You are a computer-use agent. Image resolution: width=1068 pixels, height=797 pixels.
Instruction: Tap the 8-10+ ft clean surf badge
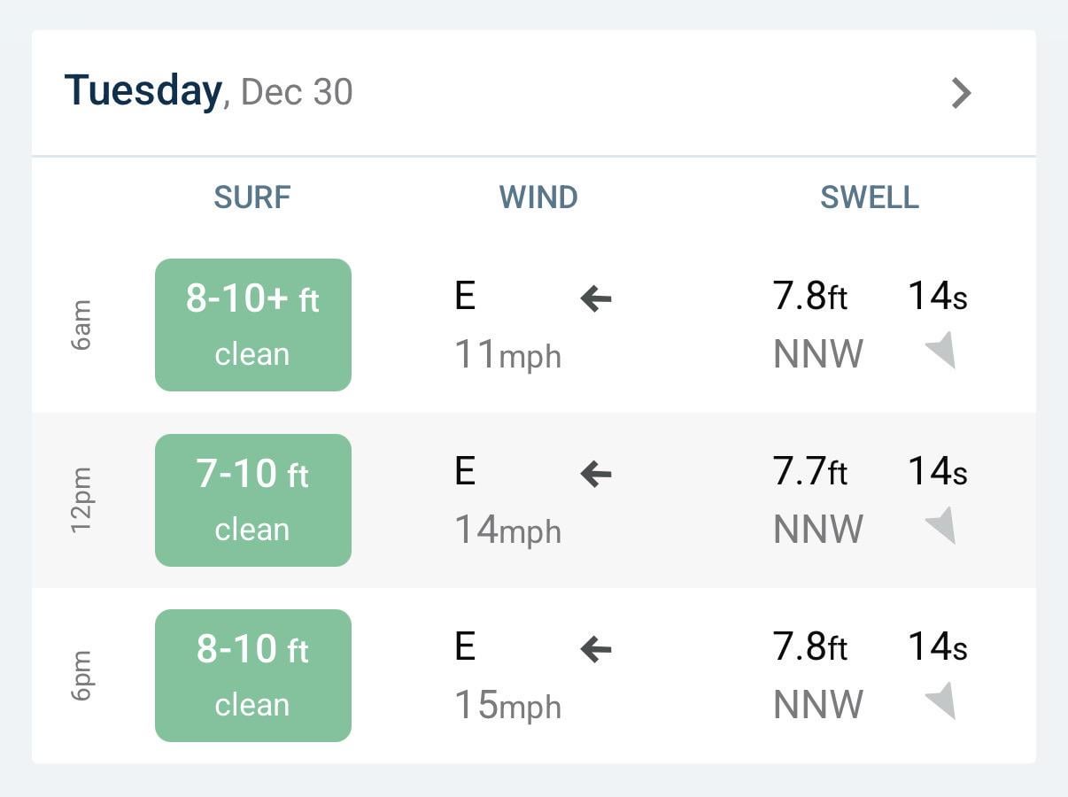tap(253, 325)
